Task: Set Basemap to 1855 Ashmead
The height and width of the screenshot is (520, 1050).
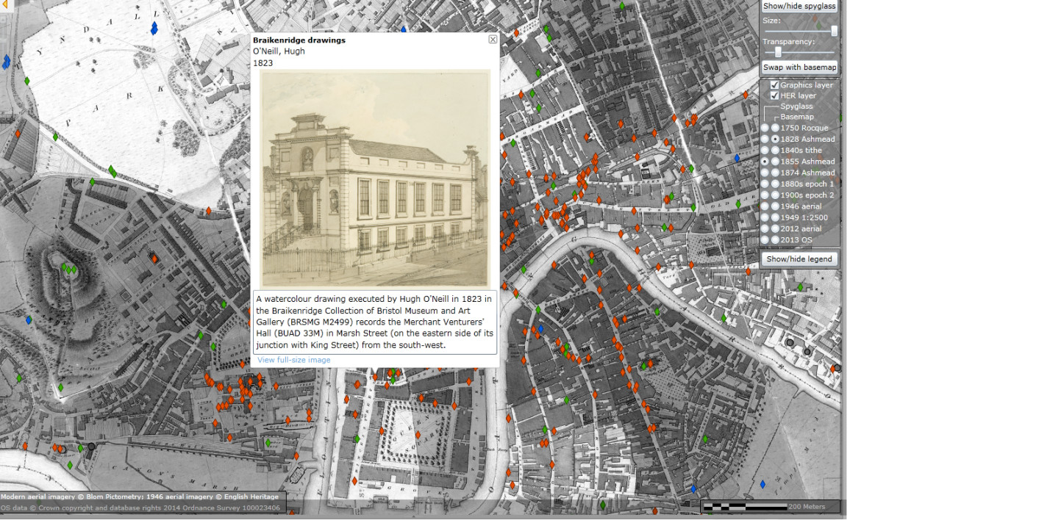Action: (775, 161)
